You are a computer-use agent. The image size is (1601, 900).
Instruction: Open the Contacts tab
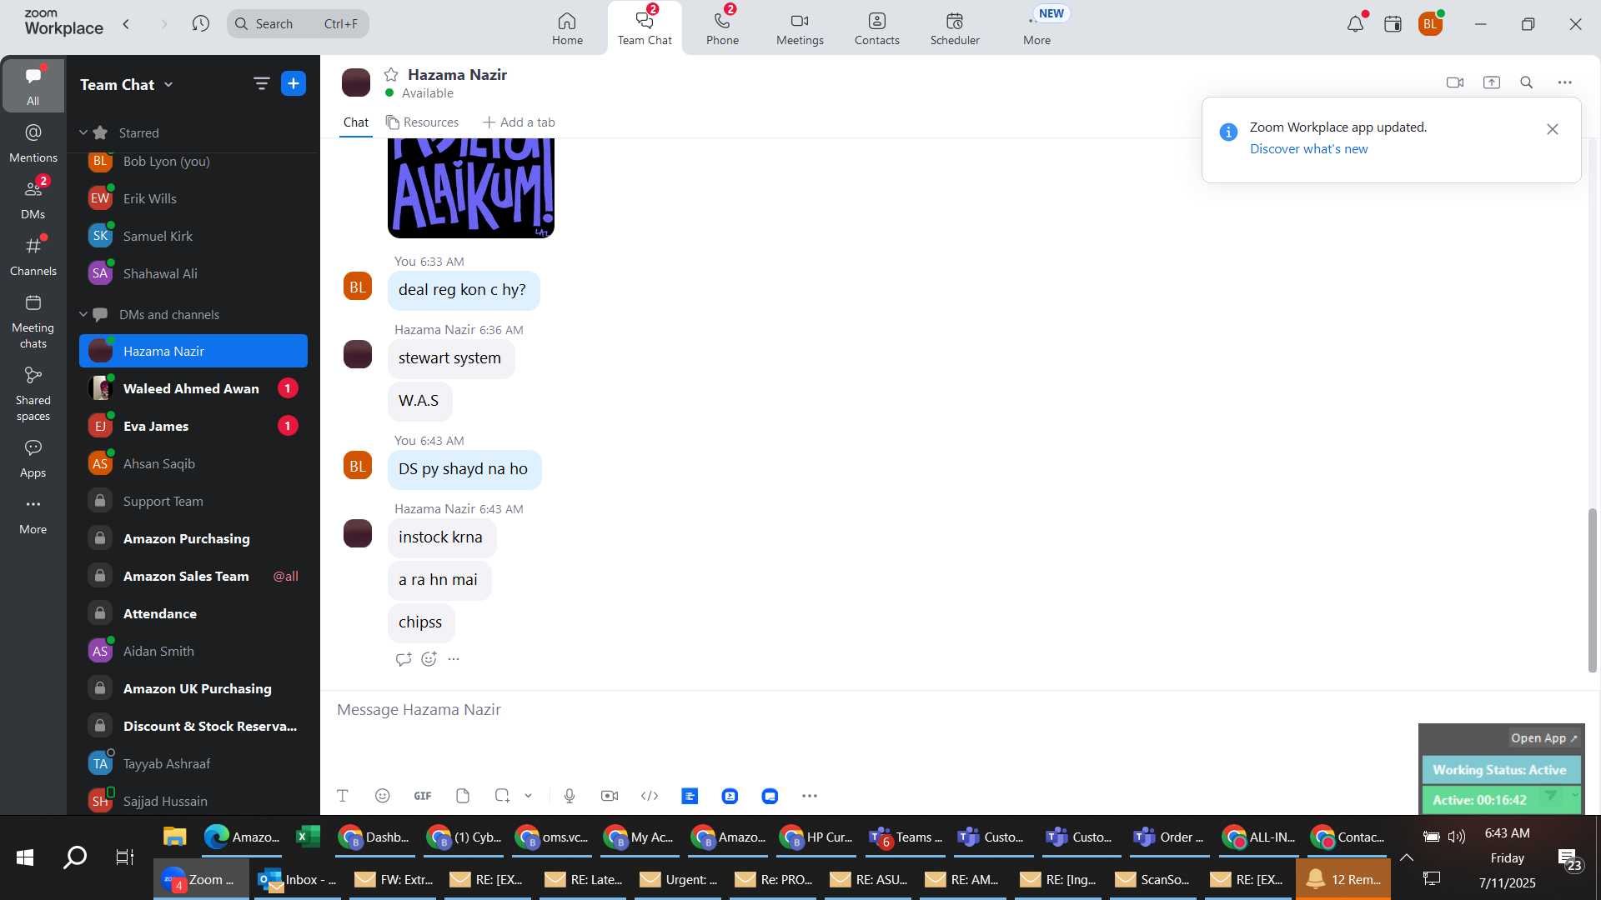(877, 28)
